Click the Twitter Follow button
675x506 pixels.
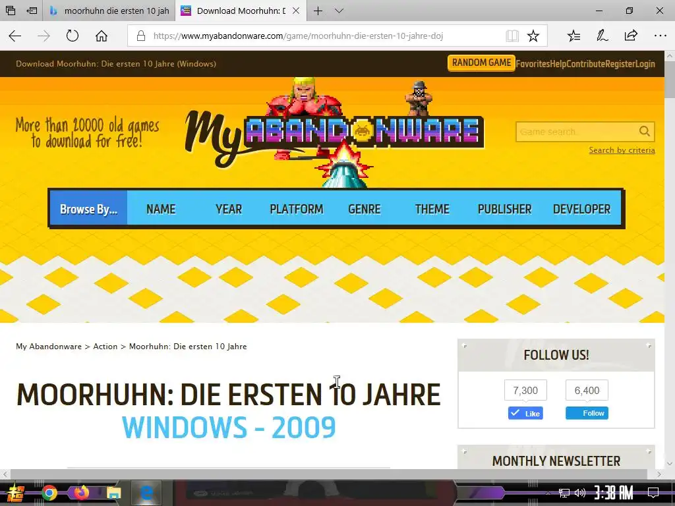(587, 413)
